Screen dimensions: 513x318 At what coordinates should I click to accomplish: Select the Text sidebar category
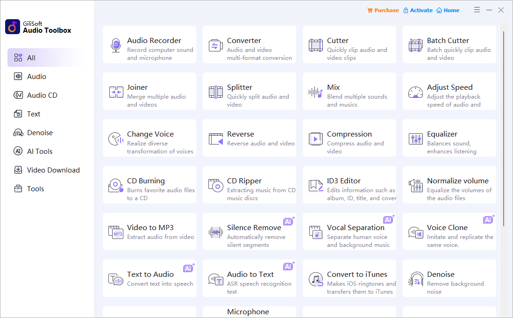coord(45,114)
